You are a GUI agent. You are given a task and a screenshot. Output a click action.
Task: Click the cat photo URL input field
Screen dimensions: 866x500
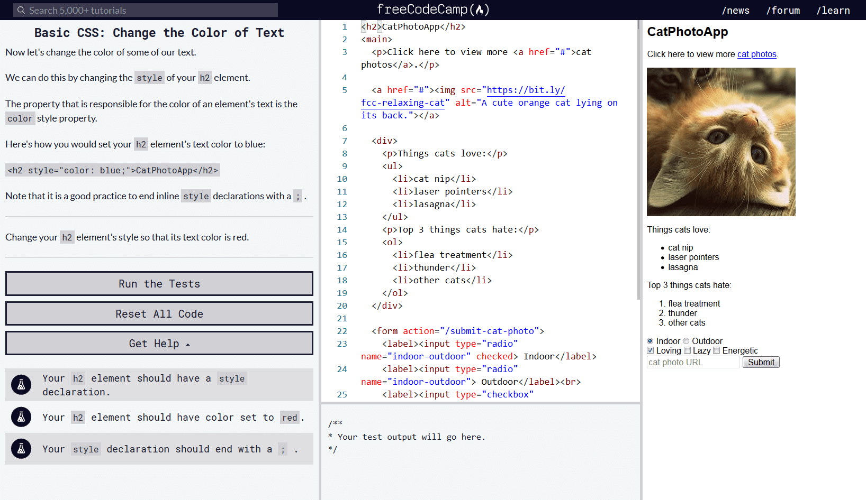tap(692, 362)
